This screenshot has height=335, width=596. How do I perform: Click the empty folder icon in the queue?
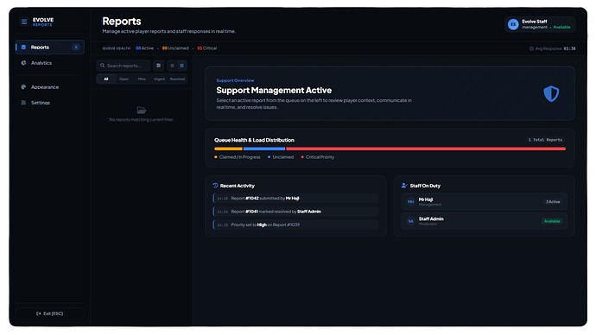tap(142, 111)
